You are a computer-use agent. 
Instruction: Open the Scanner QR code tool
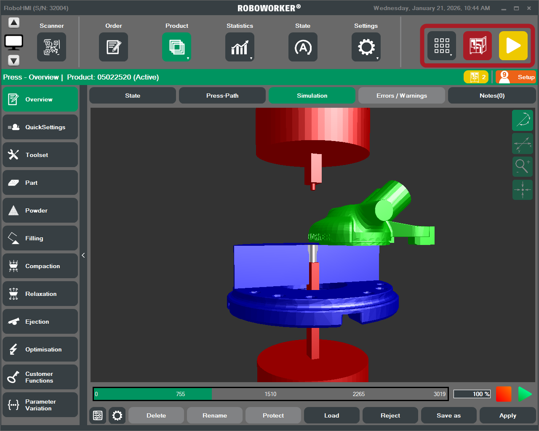pos(52,47)
